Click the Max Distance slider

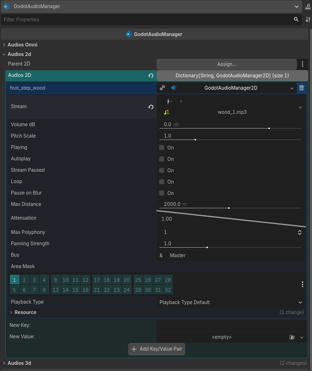pyautogui.click(x=230, y=208)
